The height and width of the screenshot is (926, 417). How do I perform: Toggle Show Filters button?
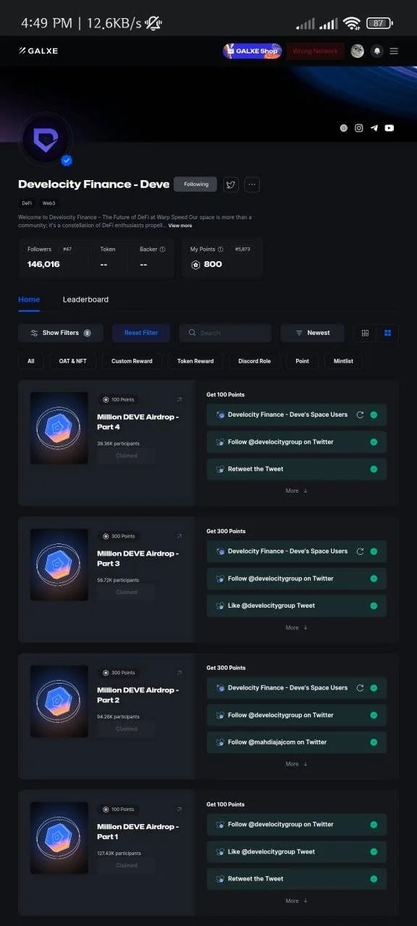click(61, 333)
